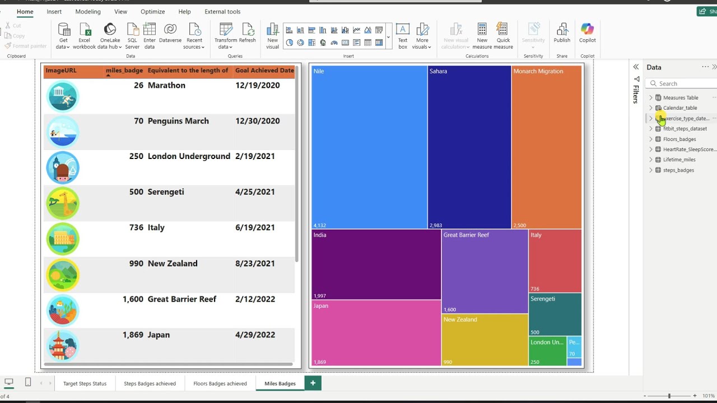Screen dimensions: 717x403
Task: Open Recent sources list
Action: [x=194, y=36]
